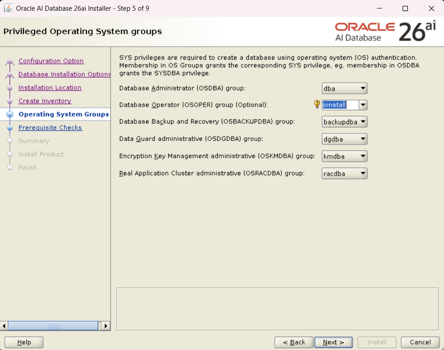The height and width of the screenshot is (350, 444).
Task: Click the Prerequisite Checks step bullet icon
Action: click(10, 128)
